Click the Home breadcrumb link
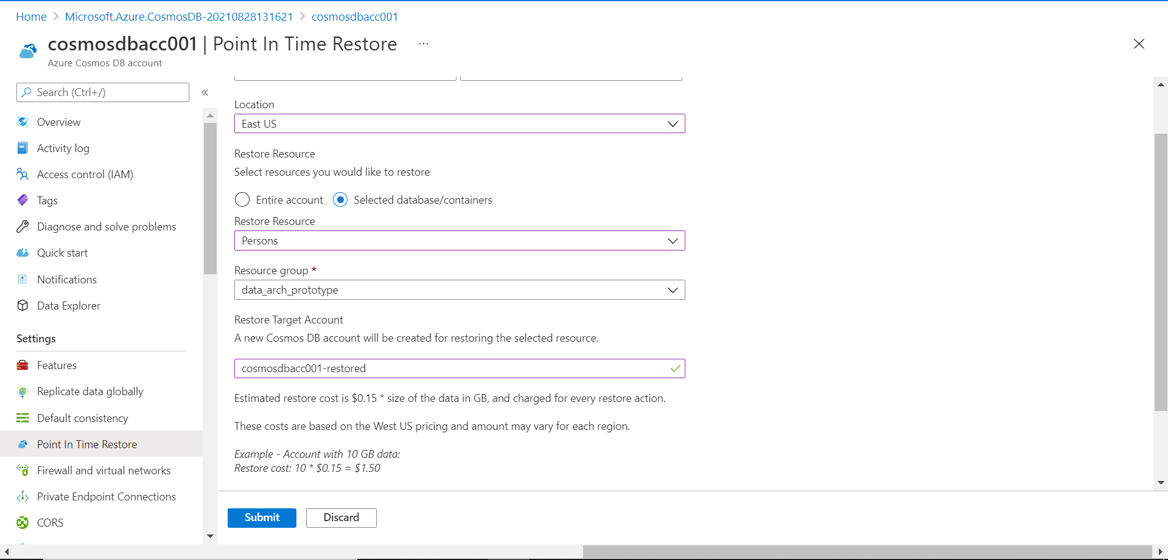This screenshot has height=560, width=1168. point(31,16)
